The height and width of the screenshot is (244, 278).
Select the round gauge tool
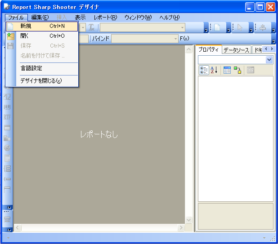click(x=7, y=148)
